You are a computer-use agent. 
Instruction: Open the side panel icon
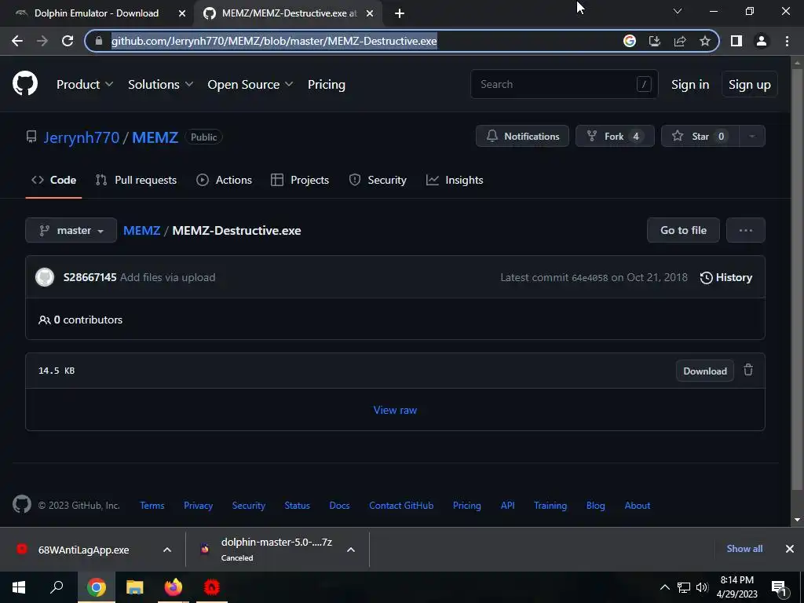736,41
